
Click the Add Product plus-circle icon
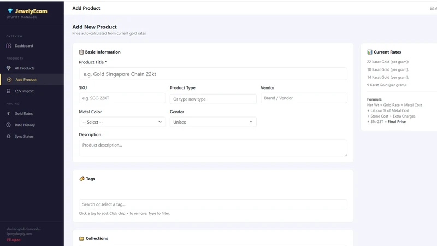click(x=9, y=79)
